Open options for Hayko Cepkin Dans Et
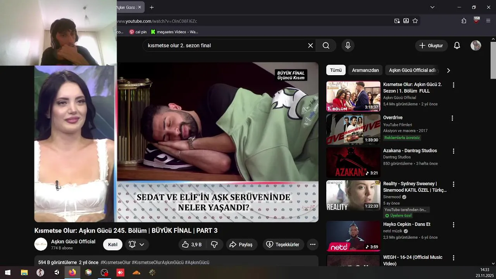The image size is (496, 279). click(x=453, y=225)
